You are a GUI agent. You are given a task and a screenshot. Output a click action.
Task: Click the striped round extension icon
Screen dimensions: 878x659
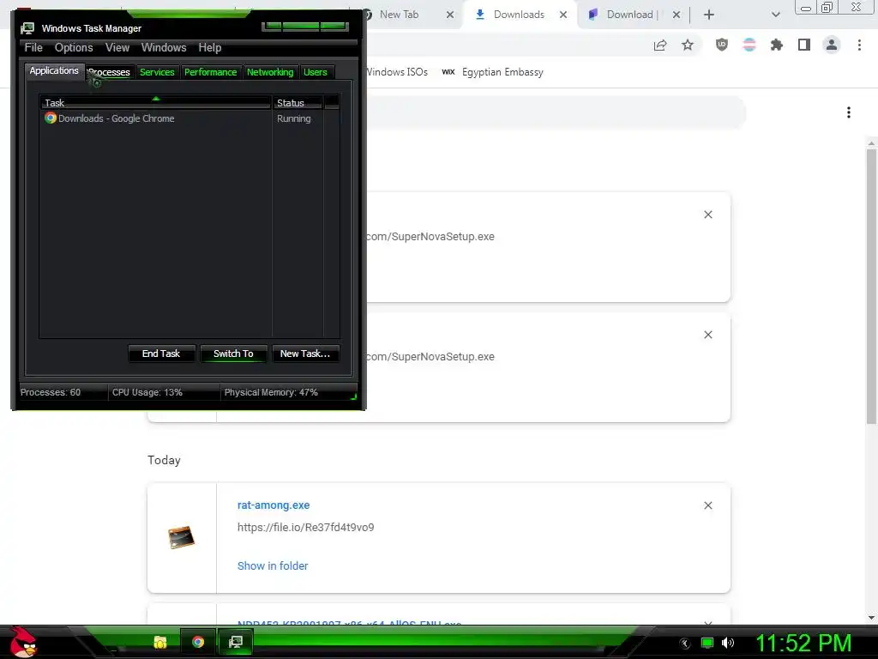coord(749,45)
